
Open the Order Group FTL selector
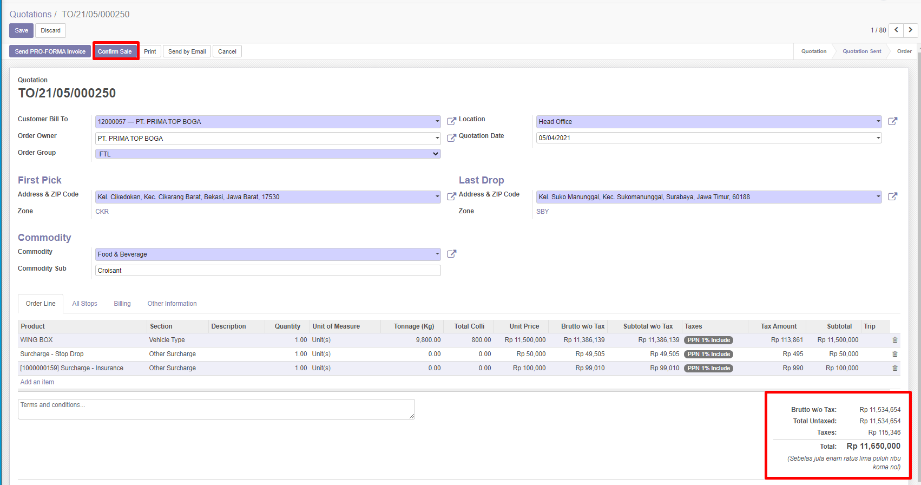[268, 154]
